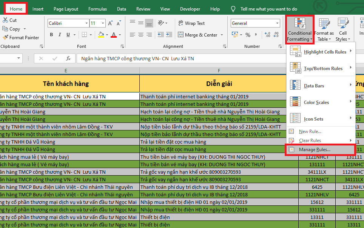364x228 pixels.
Task: Open the Highlight Cells Rules submenu
Action: (325, 52)
